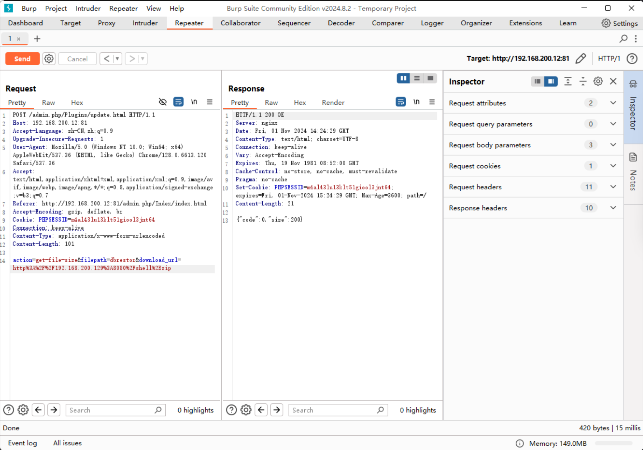The width and height of the screenshot is (643, 450).
Task: Open HTTP/1 protocol selector
Action: (x=609, y=58)
